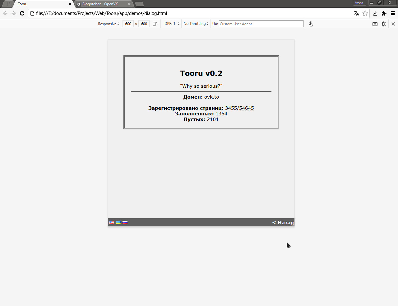Go forward in browser history

click(x=14, y=13)
